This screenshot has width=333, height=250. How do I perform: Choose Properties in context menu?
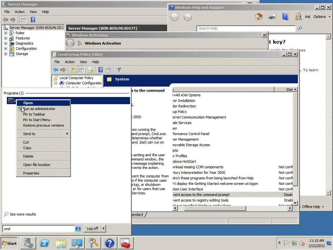point(44,173)
